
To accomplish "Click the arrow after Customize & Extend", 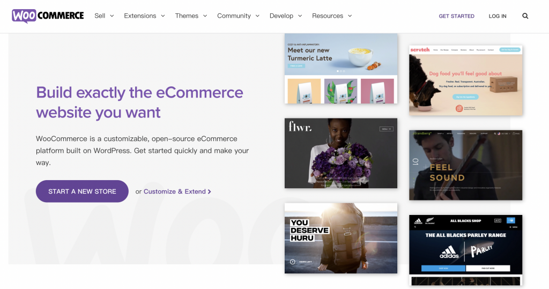I will 210,191.
